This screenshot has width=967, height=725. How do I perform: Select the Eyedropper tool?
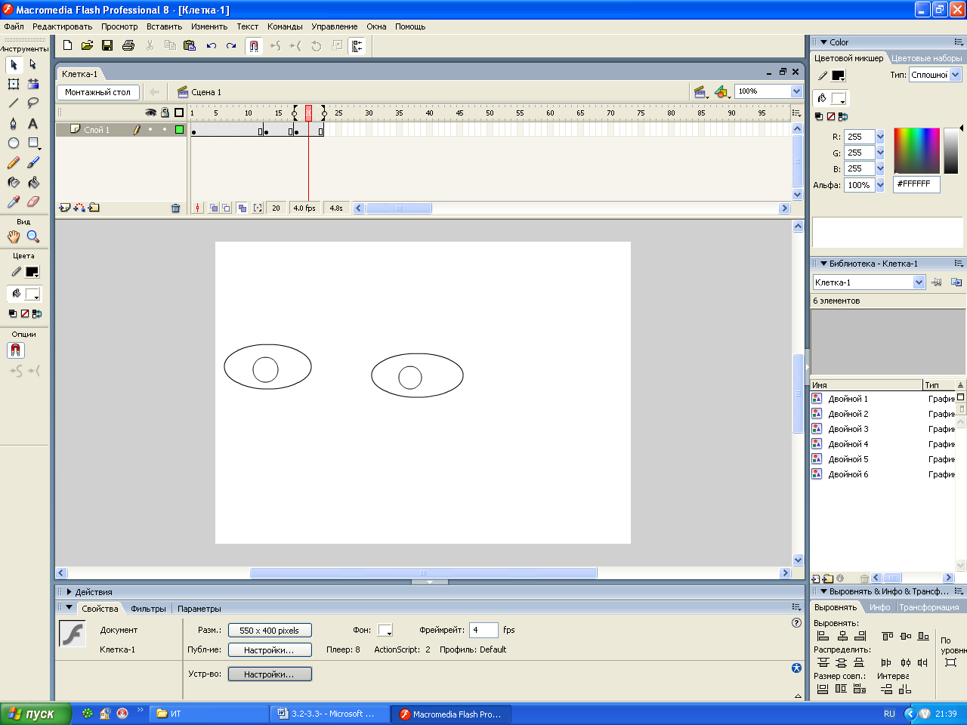[14, 202]
